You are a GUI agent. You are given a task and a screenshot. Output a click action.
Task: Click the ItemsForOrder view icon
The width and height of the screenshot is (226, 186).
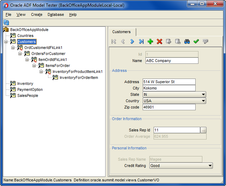[x=41, y=66]
